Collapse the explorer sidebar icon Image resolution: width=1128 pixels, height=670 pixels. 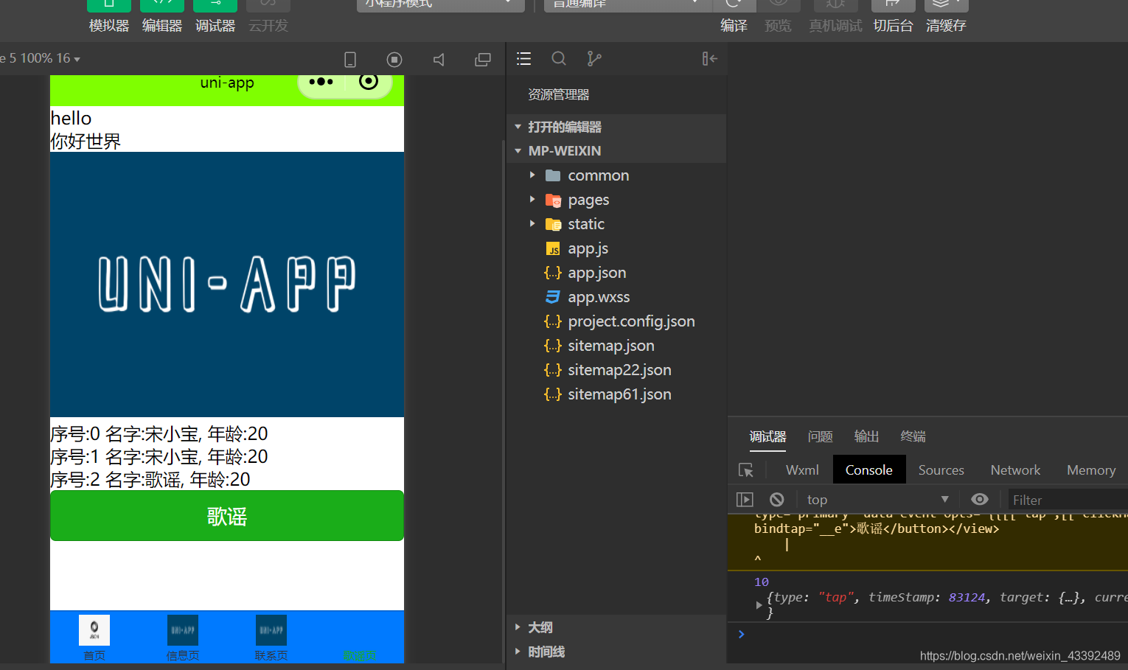tap(709, 59)
